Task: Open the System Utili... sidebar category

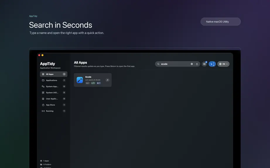Action: tap(54, 92)
